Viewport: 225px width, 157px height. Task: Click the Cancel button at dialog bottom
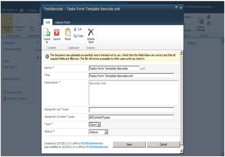[163, 144]
